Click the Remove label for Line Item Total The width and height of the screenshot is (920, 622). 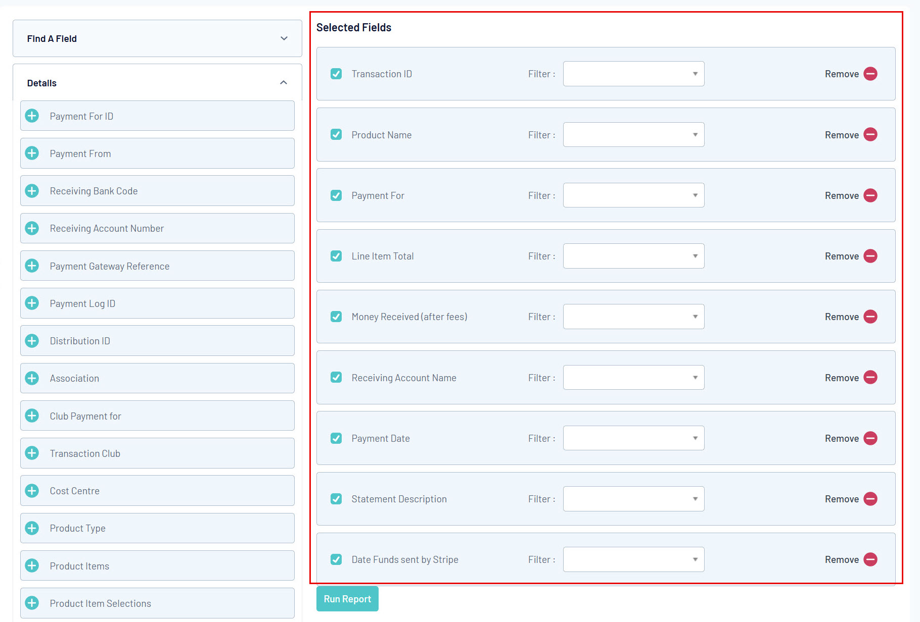[842, 256]
